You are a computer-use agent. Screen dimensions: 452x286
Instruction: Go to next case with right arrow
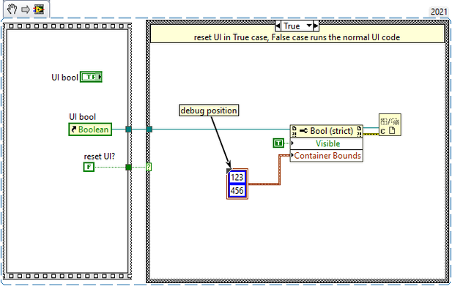tap(316, 26)
